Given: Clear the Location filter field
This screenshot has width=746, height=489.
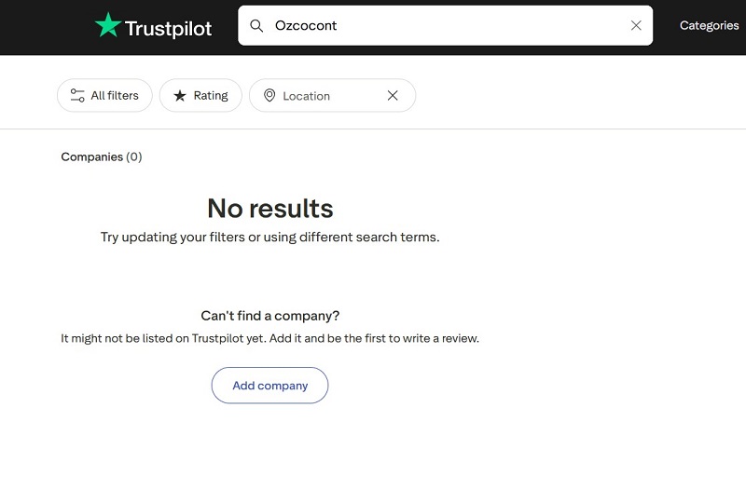Looking at the screenshot, I should (393, 96).
